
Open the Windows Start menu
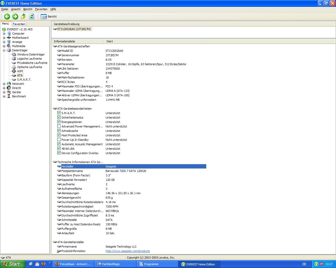(13, 264)
